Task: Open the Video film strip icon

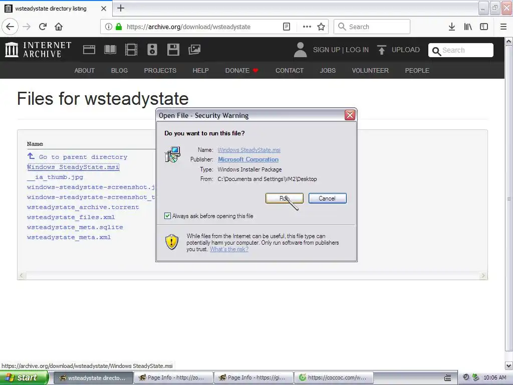Action: coord(131,50)
